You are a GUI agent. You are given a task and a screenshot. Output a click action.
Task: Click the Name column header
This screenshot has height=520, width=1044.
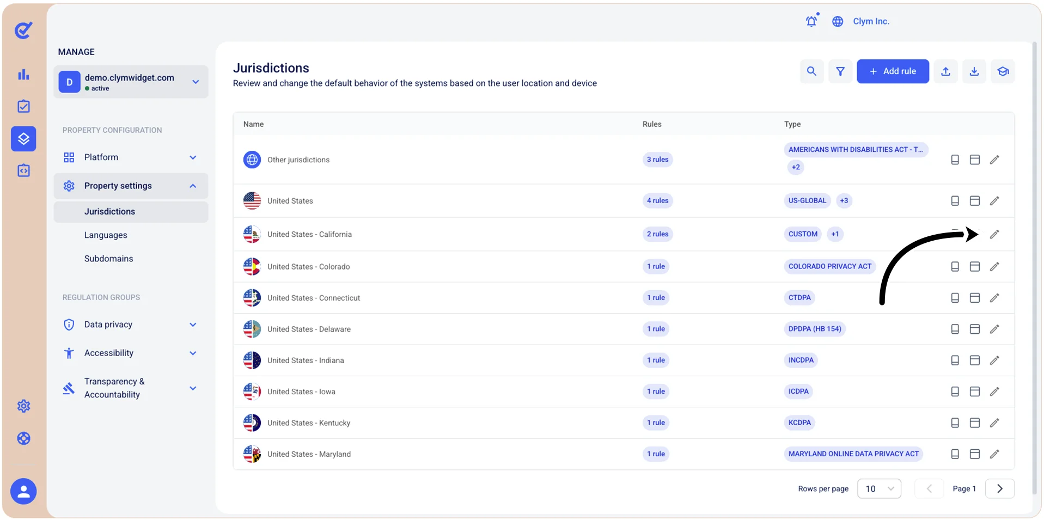click(253, 124)
